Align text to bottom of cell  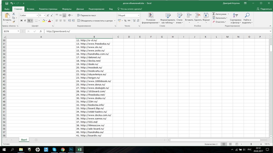(x=64, y=15)
